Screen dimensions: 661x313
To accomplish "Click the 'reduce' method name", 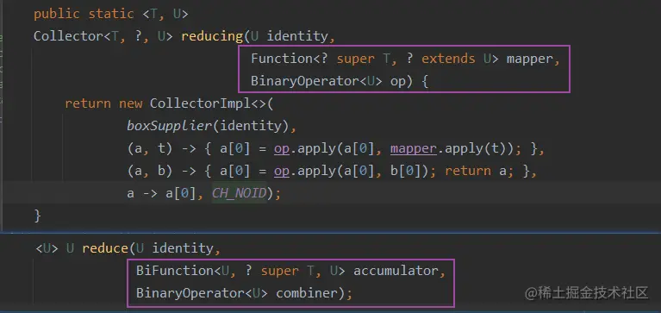I will 105,248.
